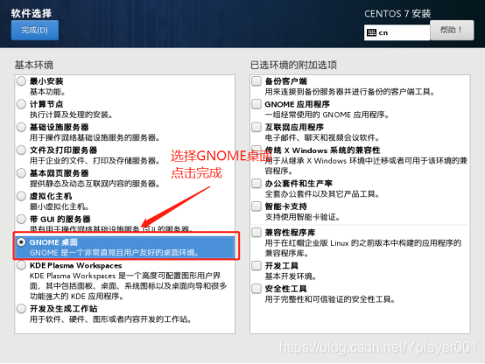This screenshot has height=364, width=485.
Task: Click the description 基本功能。
Action: click(47, 92)
